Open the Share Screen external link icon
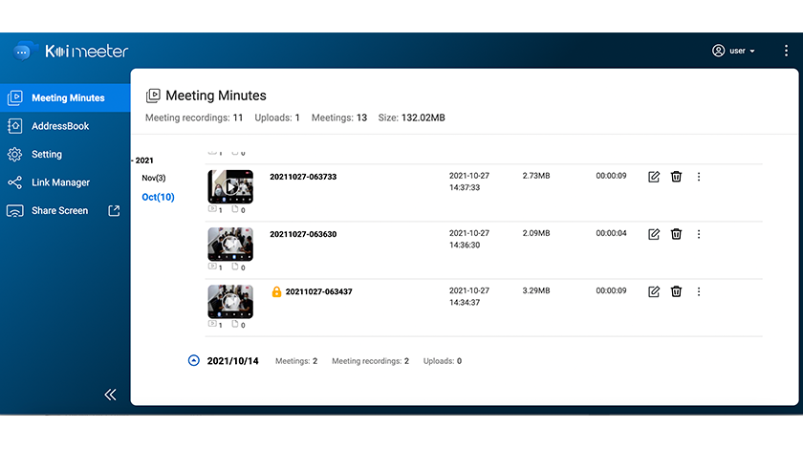Image resolution: width=803 pixels, height=449 pixels. (x=114, y=210)
